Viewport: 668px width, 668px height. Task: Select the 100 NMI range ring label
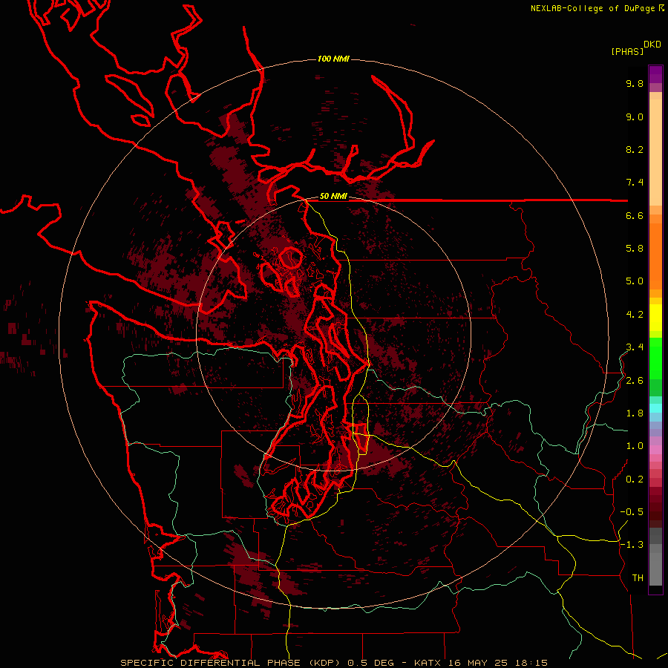coord(333,59)
